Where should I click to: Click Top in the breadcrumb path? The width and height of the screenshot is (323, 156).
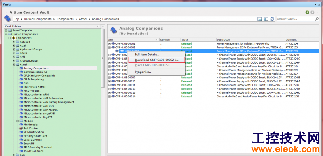tap(17, 19)
